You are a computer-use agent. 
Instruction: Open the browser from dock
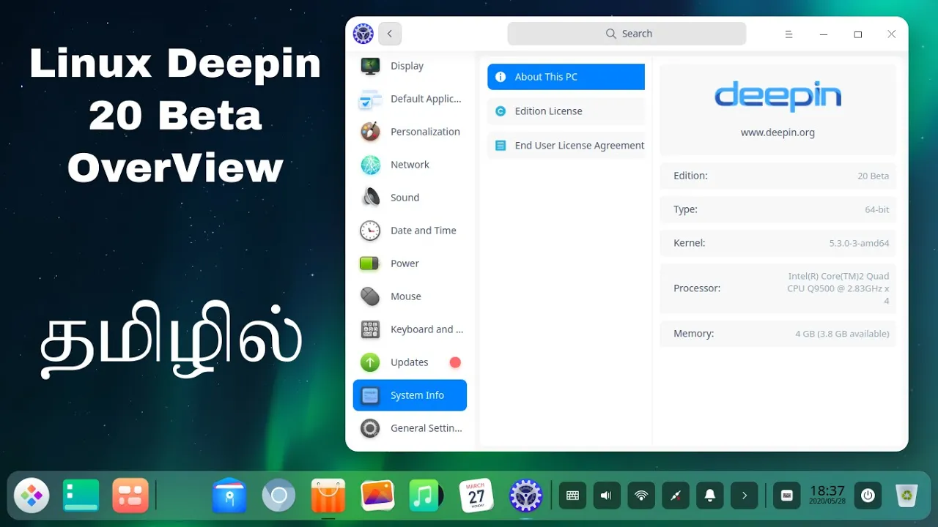(x=278, y=496)
